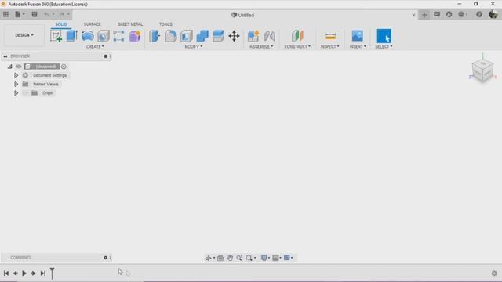This screenshot has height=282, width=502.
Task: Click the timeline position marker
Action: 52,273
